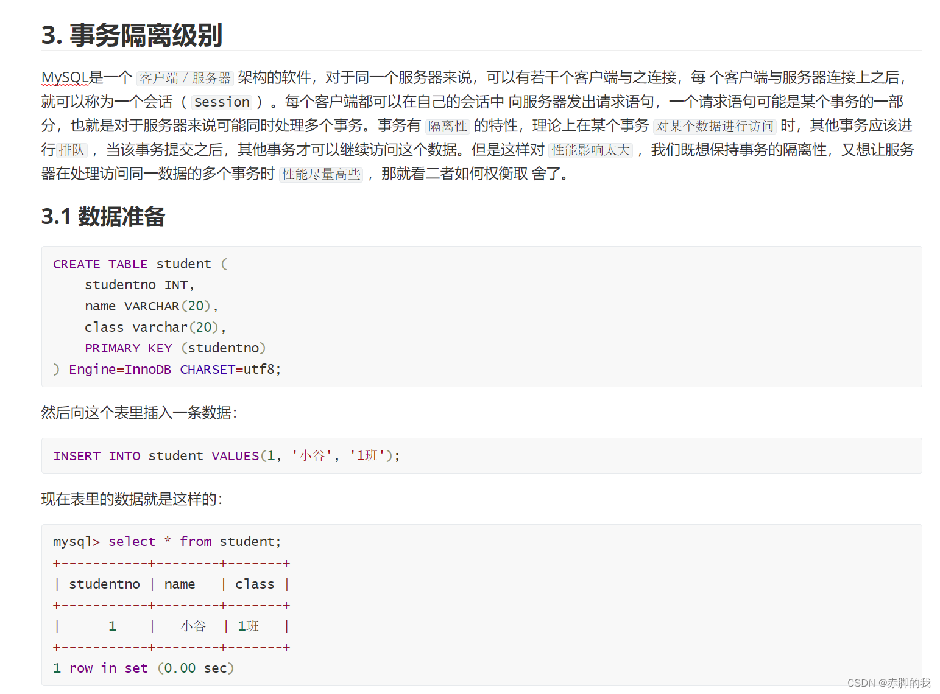Click the '小谷' cell in the result row
The image size is (940, 694).
tap(193, 626)
